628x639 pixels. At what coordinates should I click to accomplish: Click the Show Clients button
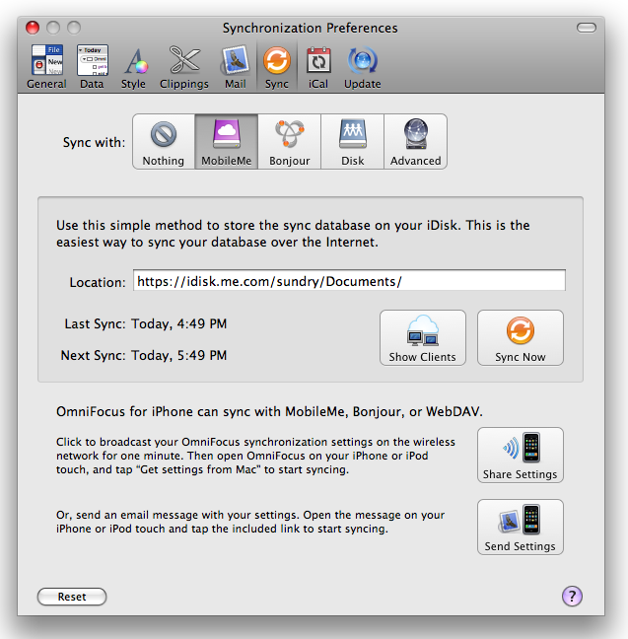(423, 338)
